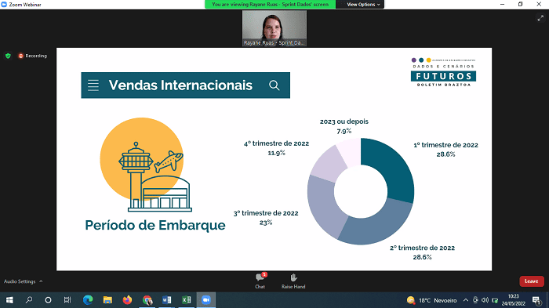The image size is (549, 308).
Task: Open Chrome from the taskbar
Action: pyautogui.click(x=147, y=300)
